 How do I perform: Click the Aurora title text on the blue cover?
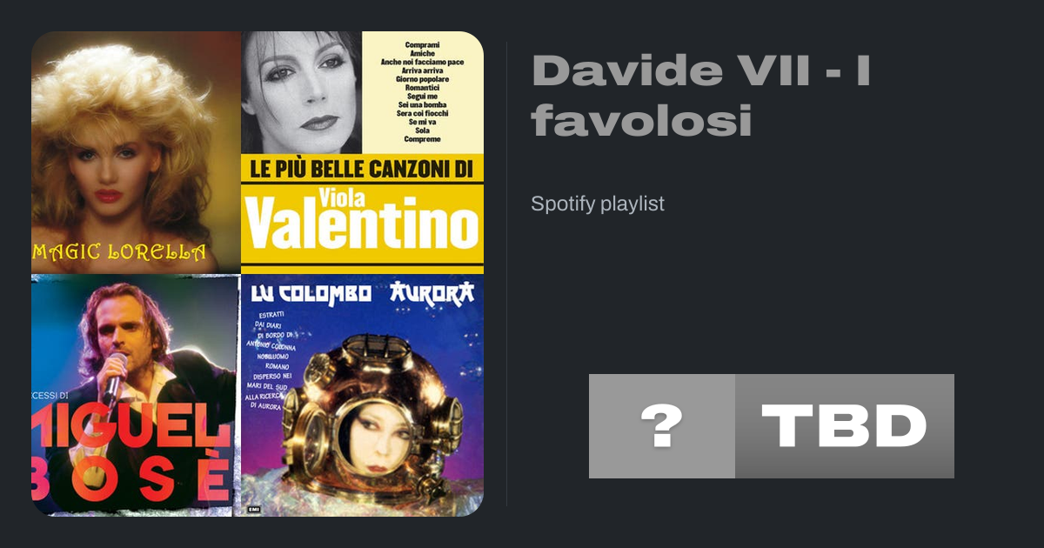coord(432,292)
